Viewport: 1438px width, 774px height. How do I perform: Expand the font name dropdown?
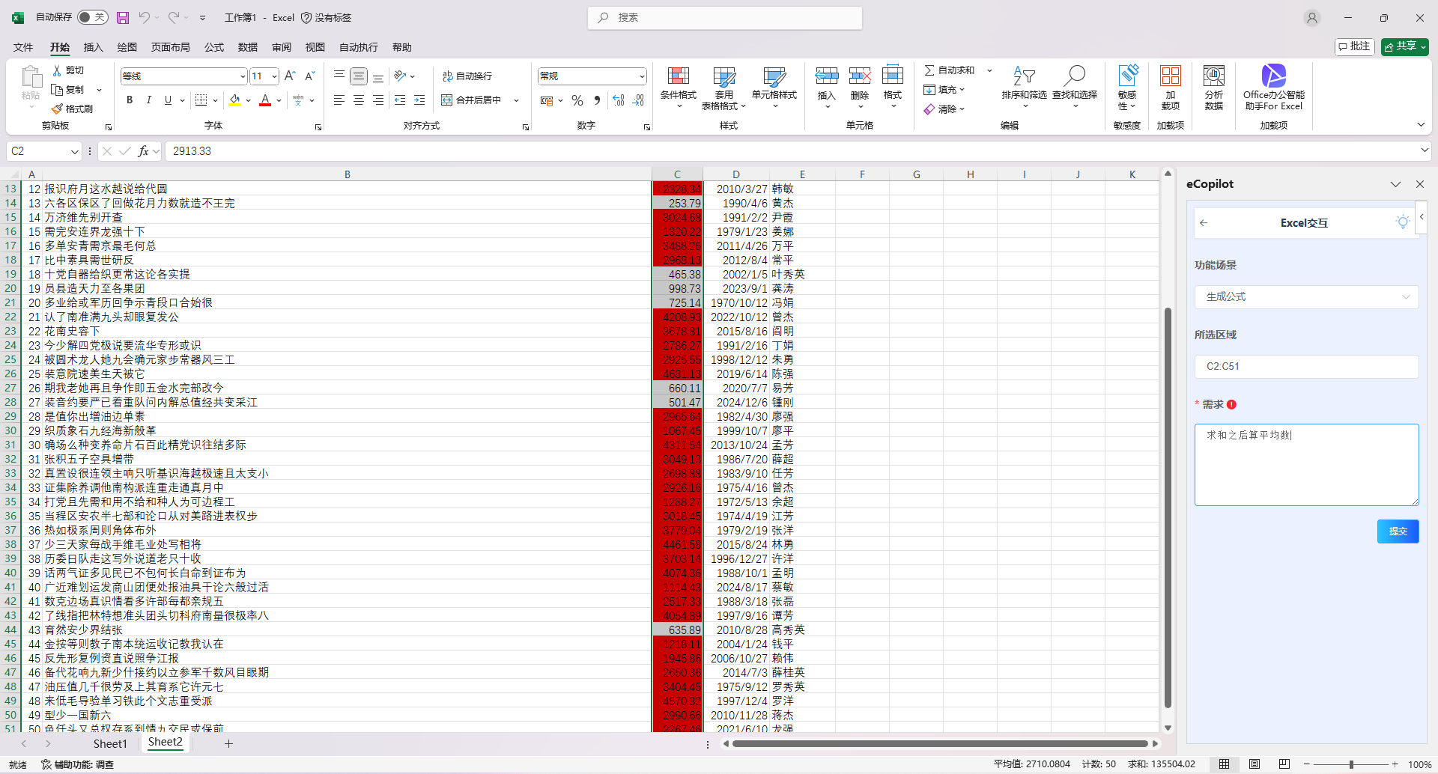[243, 76]
